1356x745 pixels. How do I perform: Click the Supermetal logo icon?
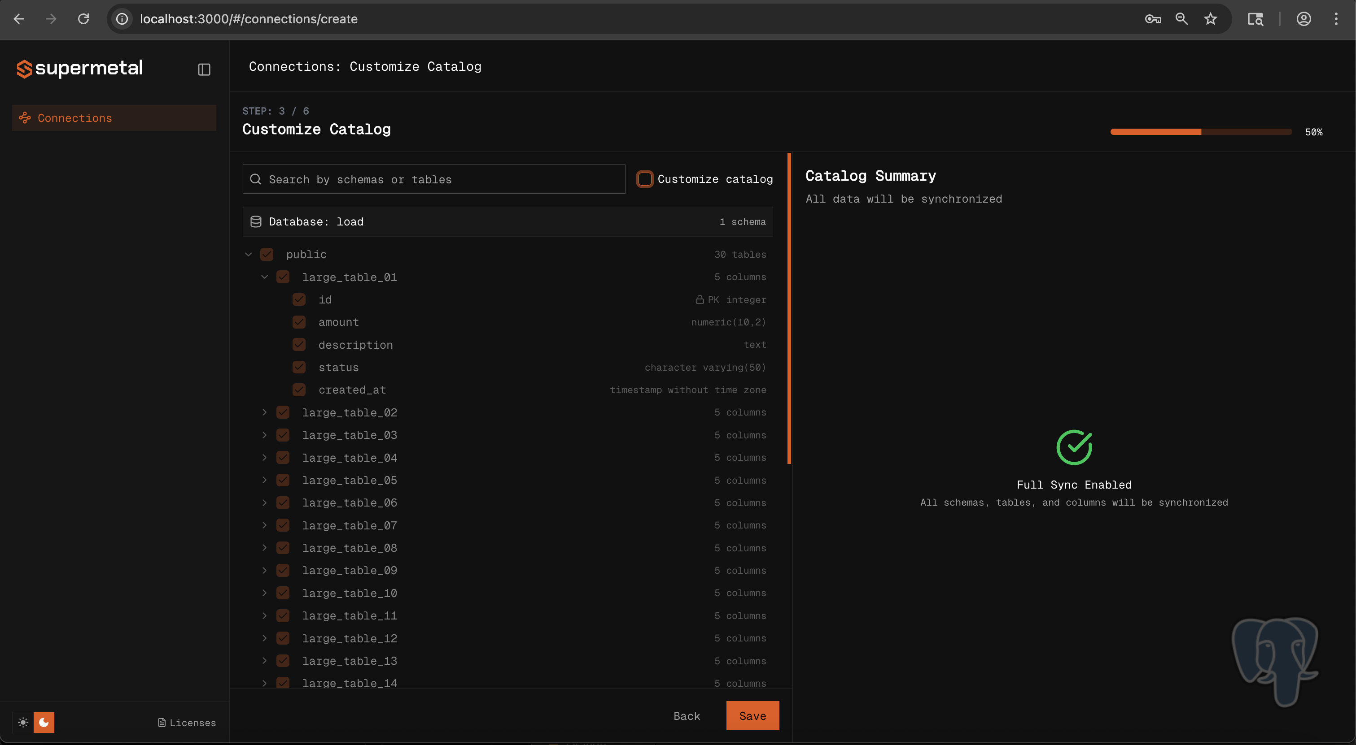[23, 69]
